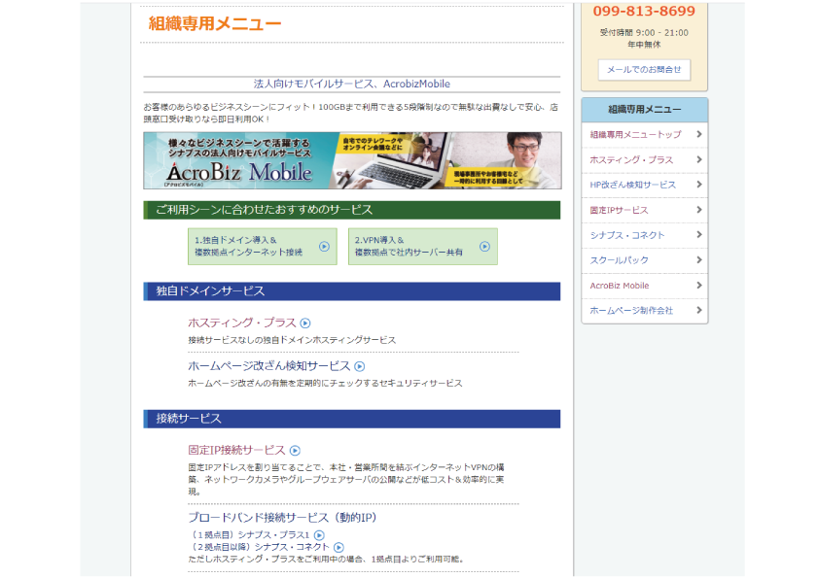The width and height of the screenshot is (819, 578).
Task: Open 2.VPN導入＆複数拠点で社内サーバー共有 box
Action: point(422,246)
